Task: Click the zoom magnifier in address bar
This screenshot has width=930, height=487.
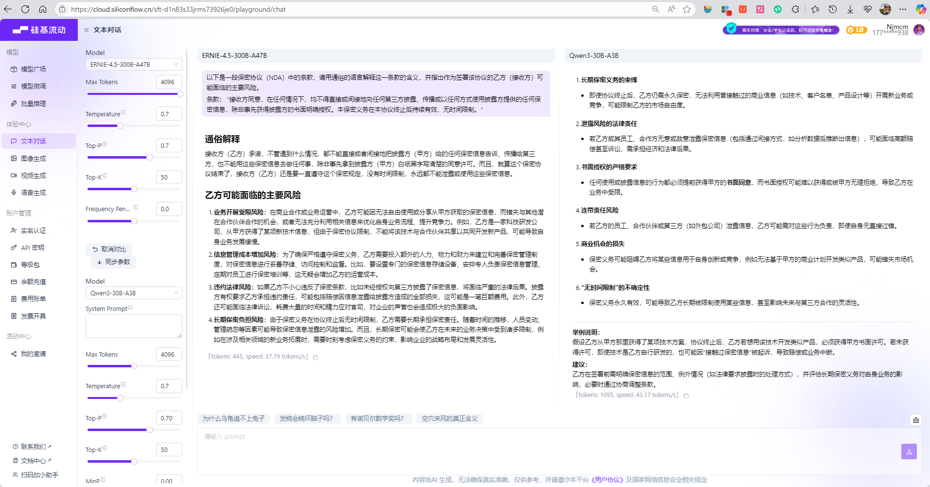Action: (x=655, y=9)
